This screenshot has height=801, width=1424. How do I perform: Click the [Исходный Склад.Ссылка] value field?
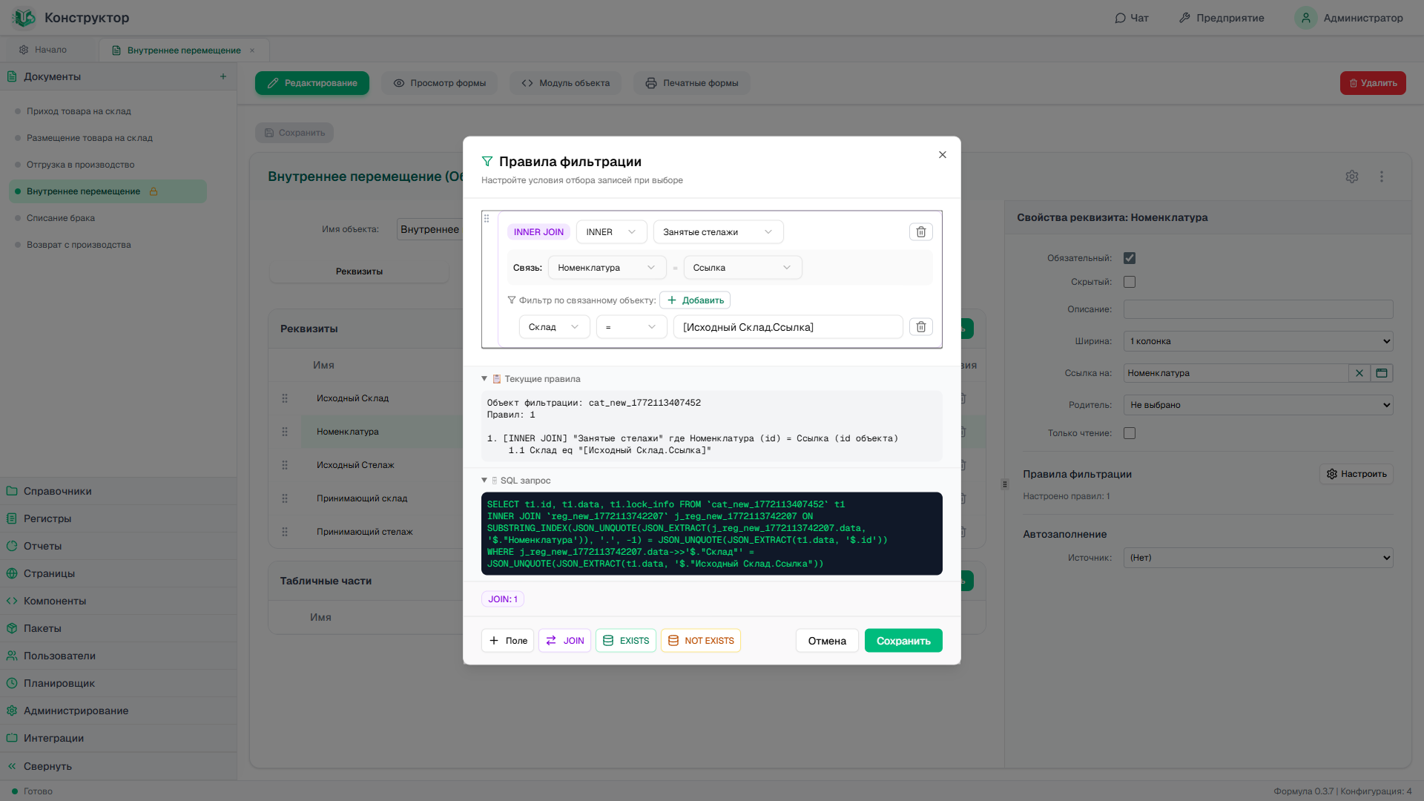(x=788, y=327)
